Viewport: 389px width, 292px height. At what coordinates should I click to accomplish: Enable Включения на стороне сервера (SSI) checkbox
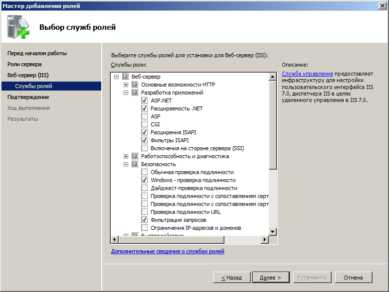(145, 148)
